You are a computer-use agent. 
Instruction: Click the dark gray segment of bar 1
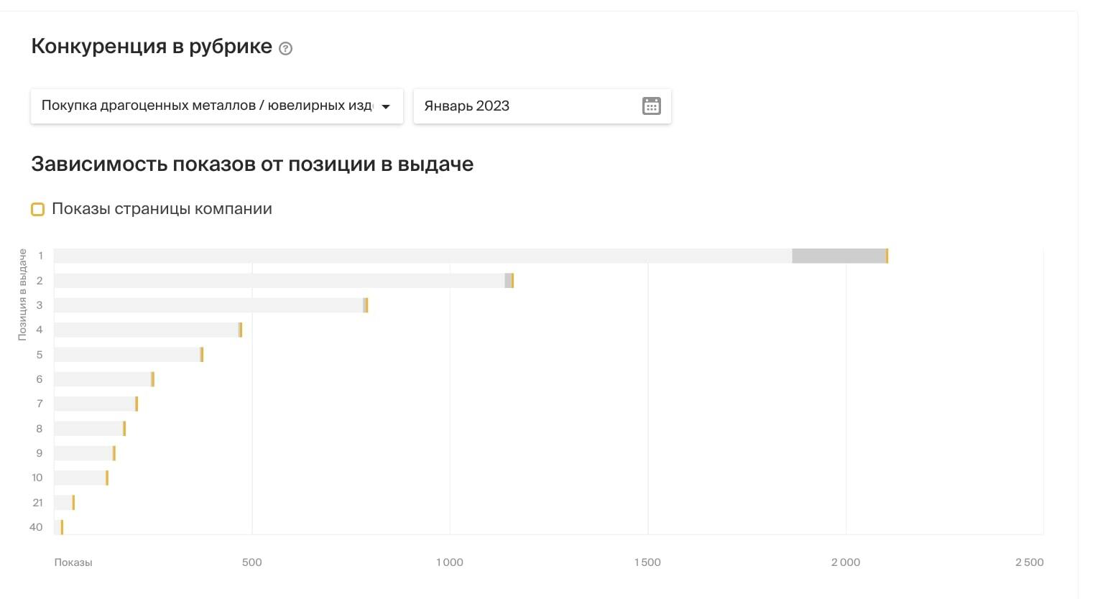click(x=839, y=256)
